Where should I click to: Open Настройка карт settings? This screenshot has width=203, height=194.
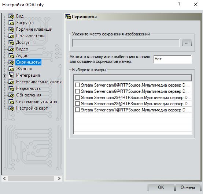point(32,108)
